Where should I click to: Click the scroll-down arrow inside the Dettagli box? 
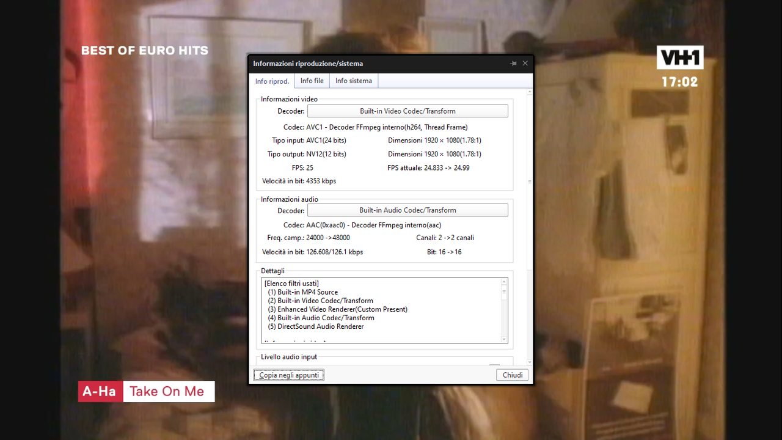pos(503,339)
